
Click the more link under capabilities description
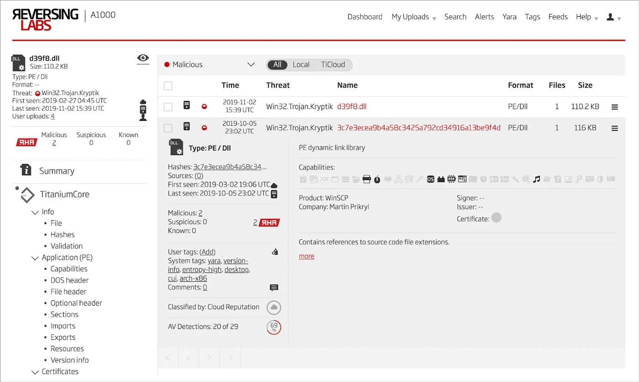point(306,256)
